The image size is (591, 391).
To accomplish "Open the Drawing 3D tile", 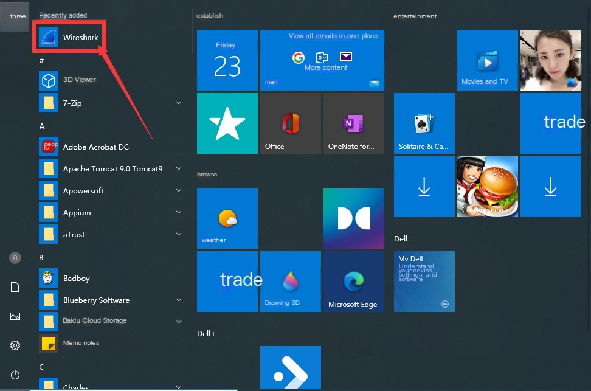I will click(x=291, y=282).
